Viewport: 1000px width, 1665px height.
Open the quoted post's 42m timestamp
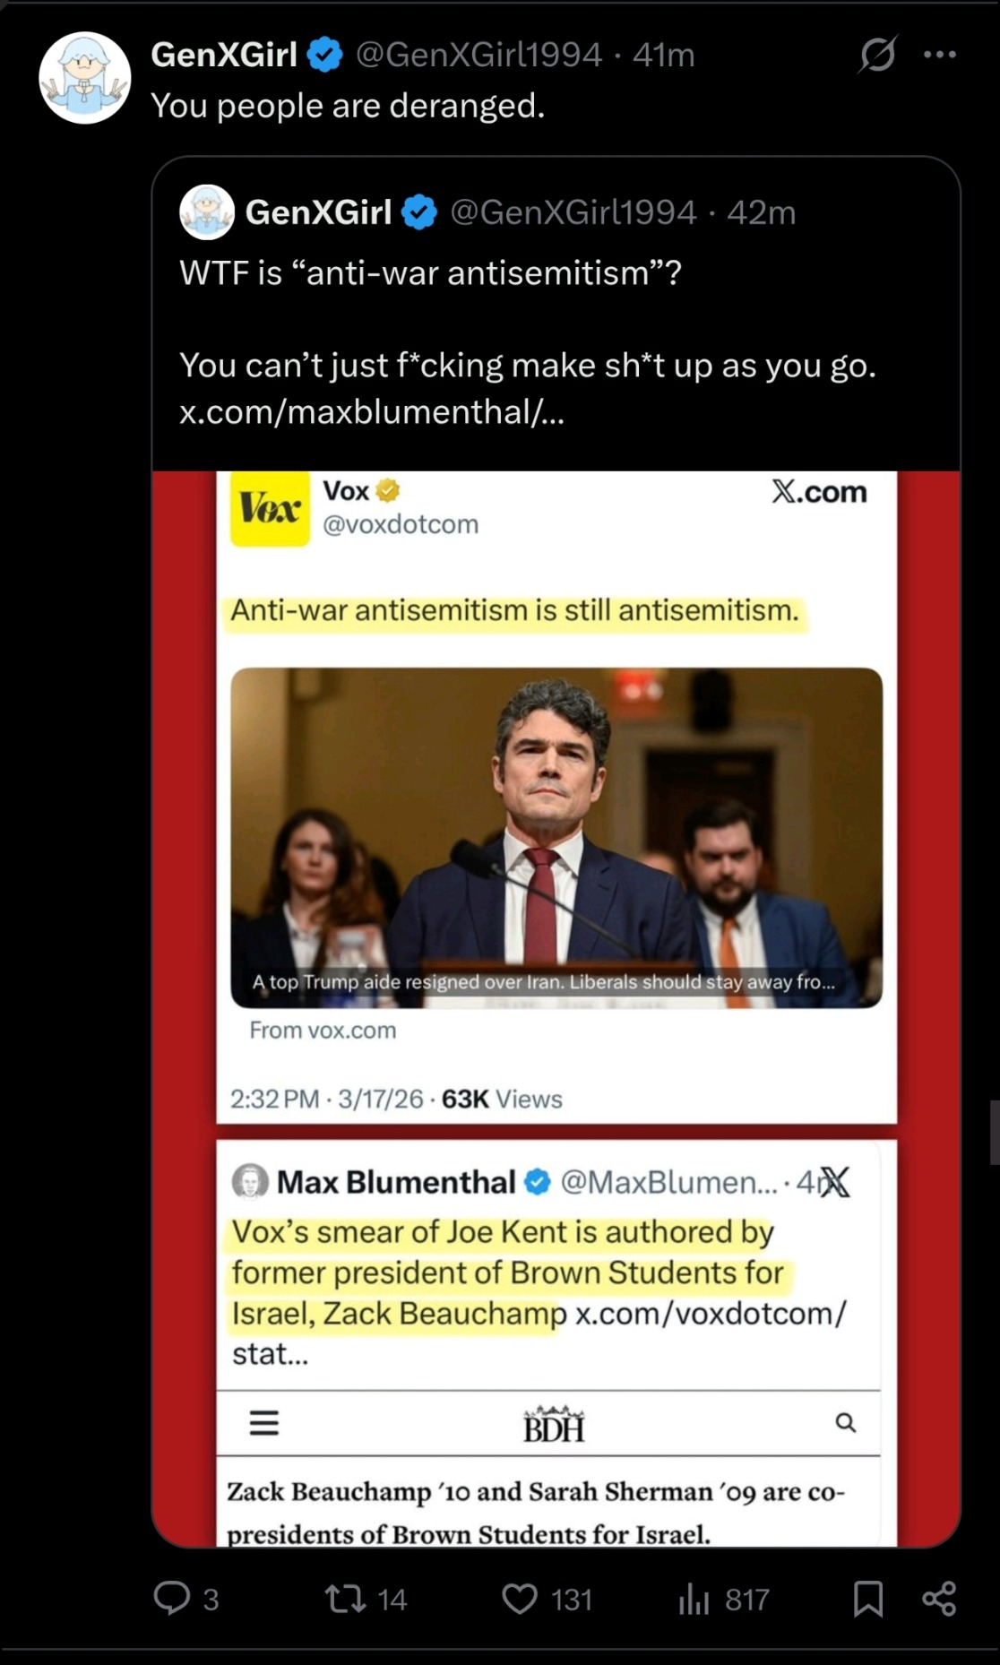[761, 212]
